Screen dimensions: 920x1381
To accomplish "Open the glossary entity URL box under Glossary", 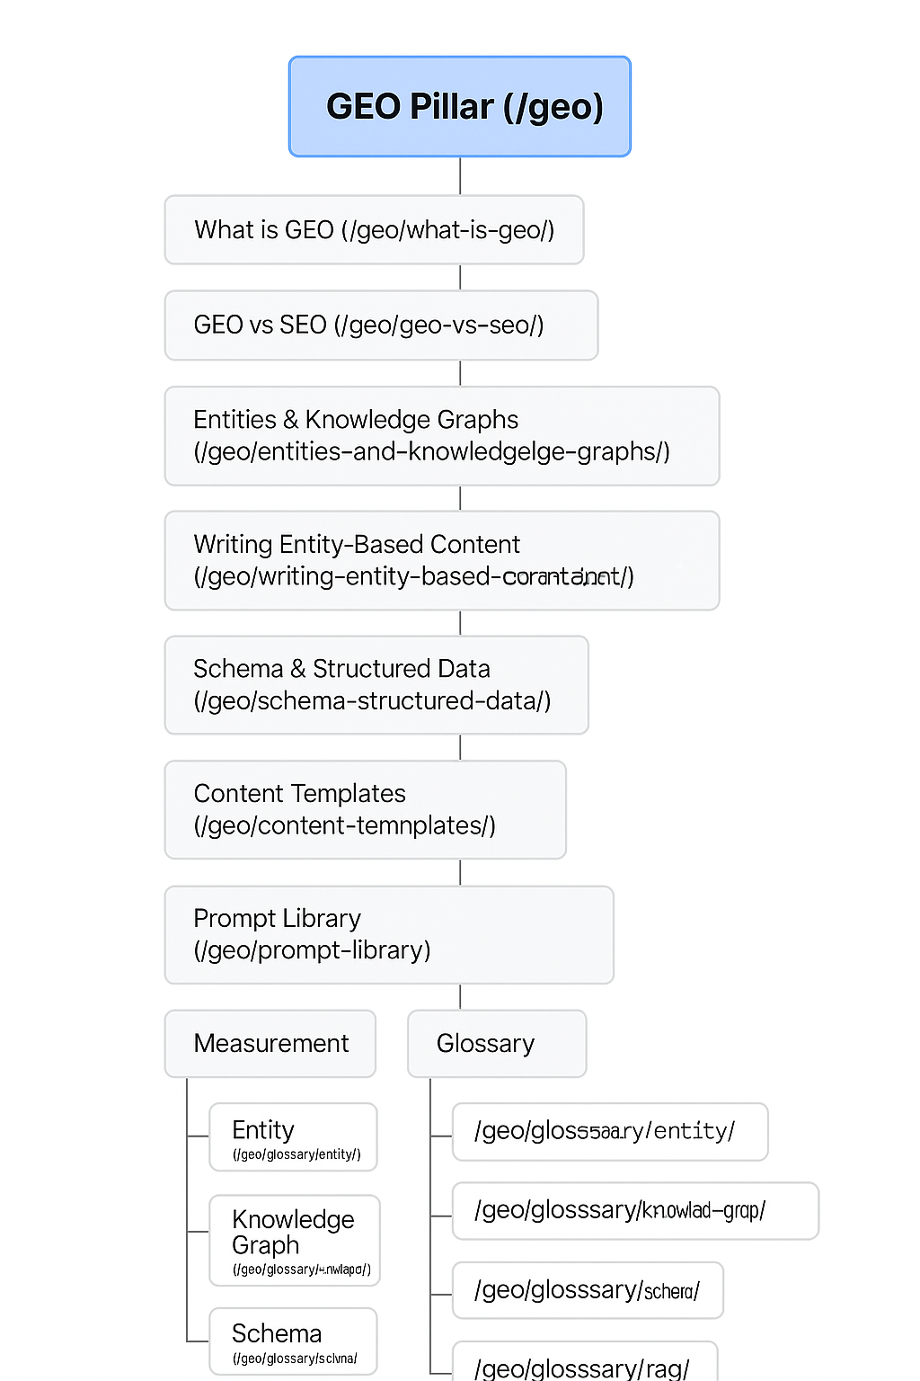I will (x=610, y=1132).
